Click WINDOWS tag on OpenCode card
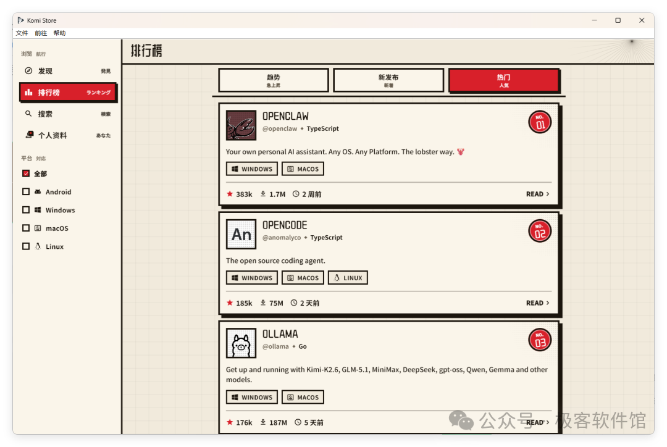The width and height of the screenshot is (667, 447). 252,278
